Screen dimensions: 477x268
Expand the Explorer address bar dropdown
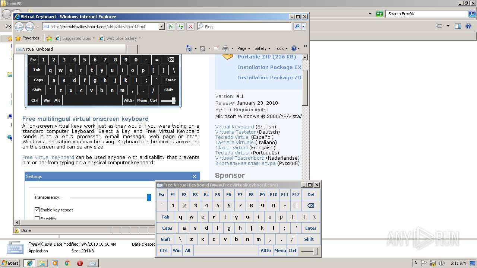(370, 14)
